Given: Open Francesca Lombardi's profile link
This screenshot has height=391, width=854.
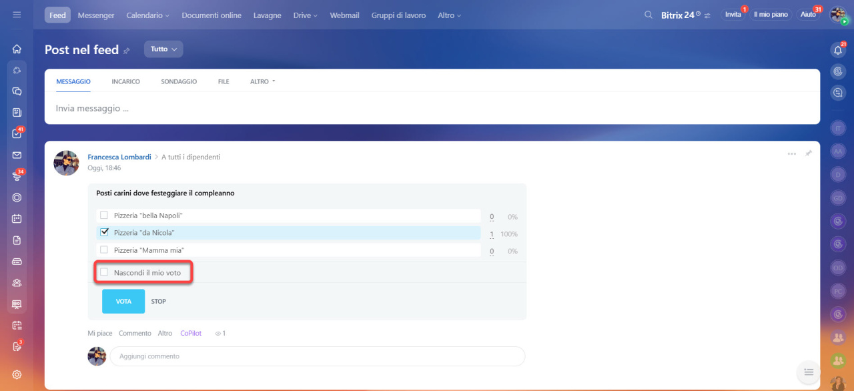Looking at the screenshot, I should click(x=119, y=157).
